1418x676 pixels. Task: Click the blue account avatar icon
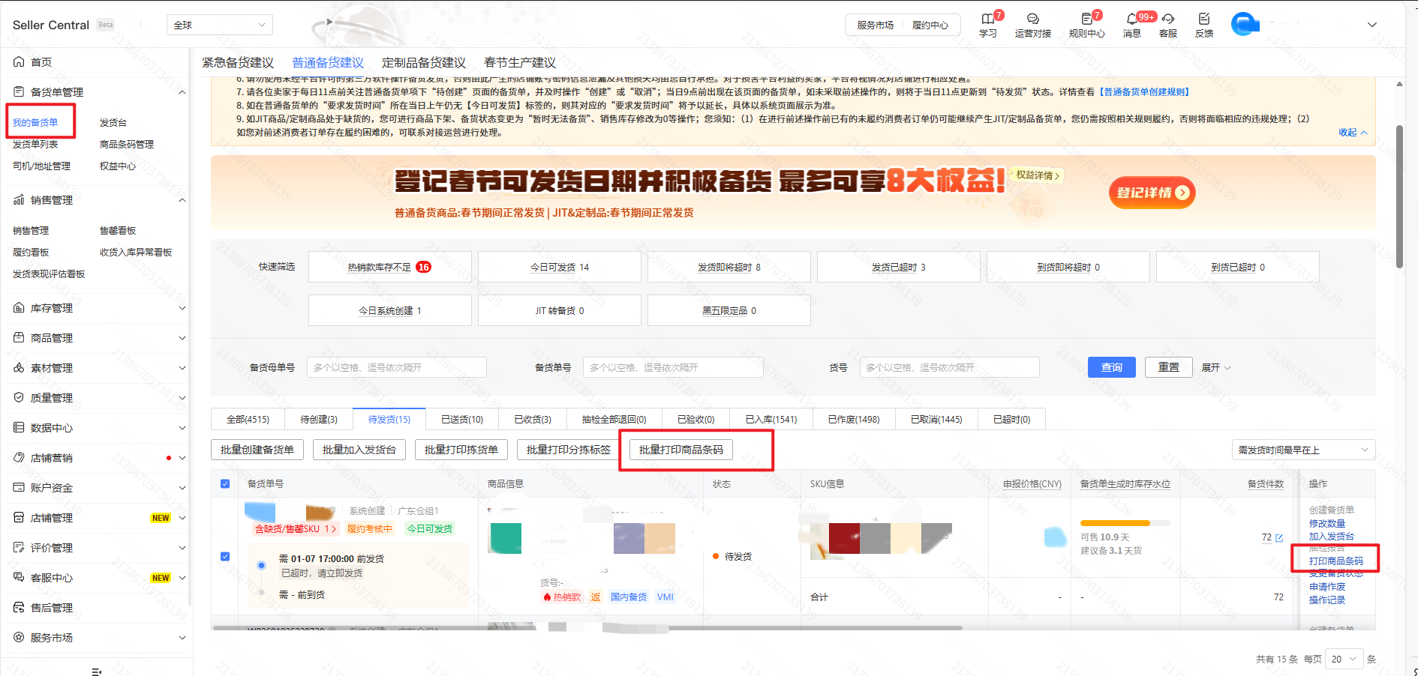(x=1245, y=24)
